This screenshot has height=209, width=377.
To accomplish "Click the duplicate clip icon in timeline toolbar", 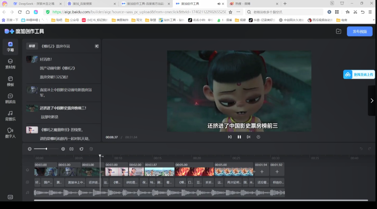I will coord(81,149).
